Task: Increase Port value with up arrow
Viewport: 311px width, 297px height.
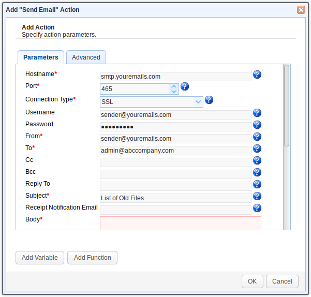Action: (174, 86)
